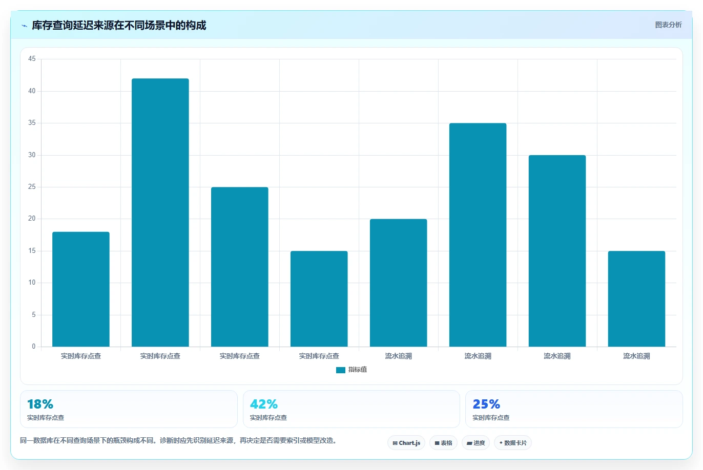Click the 指标值 legend text

pos(358,370)
